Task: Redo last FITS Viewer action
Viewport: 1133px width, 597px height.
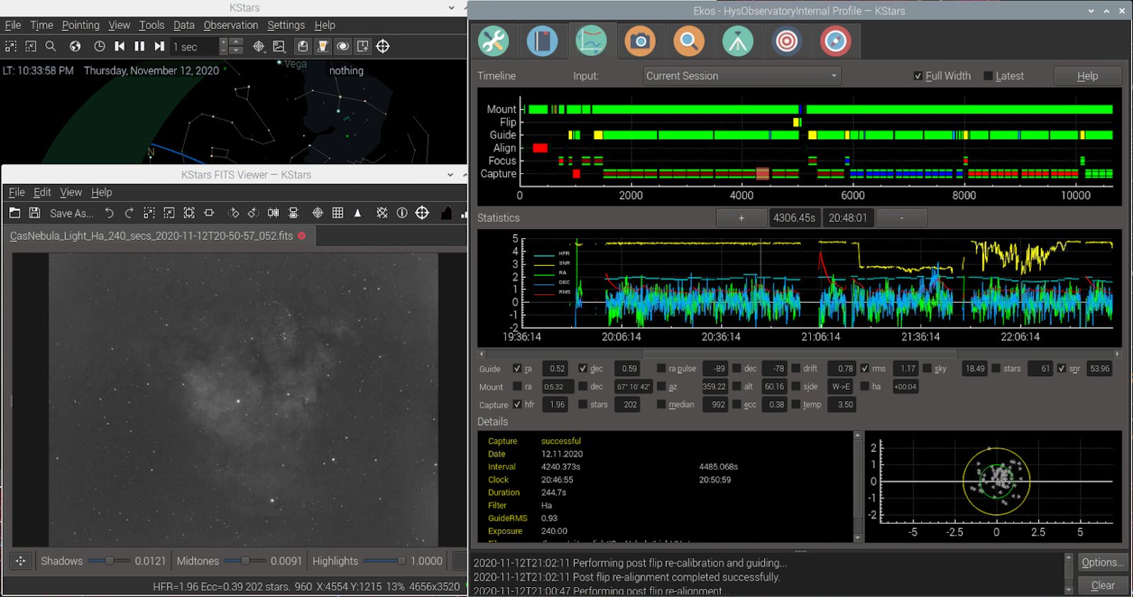Action: click(129, 213)
